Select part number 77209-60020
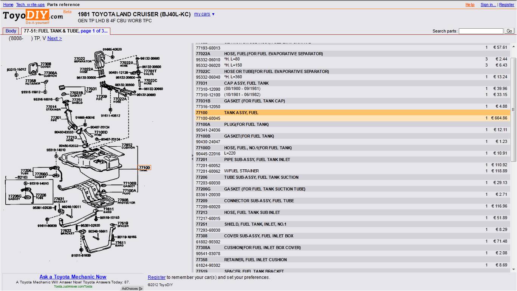Viewport: 517px width, 291px height. [208, 207]
